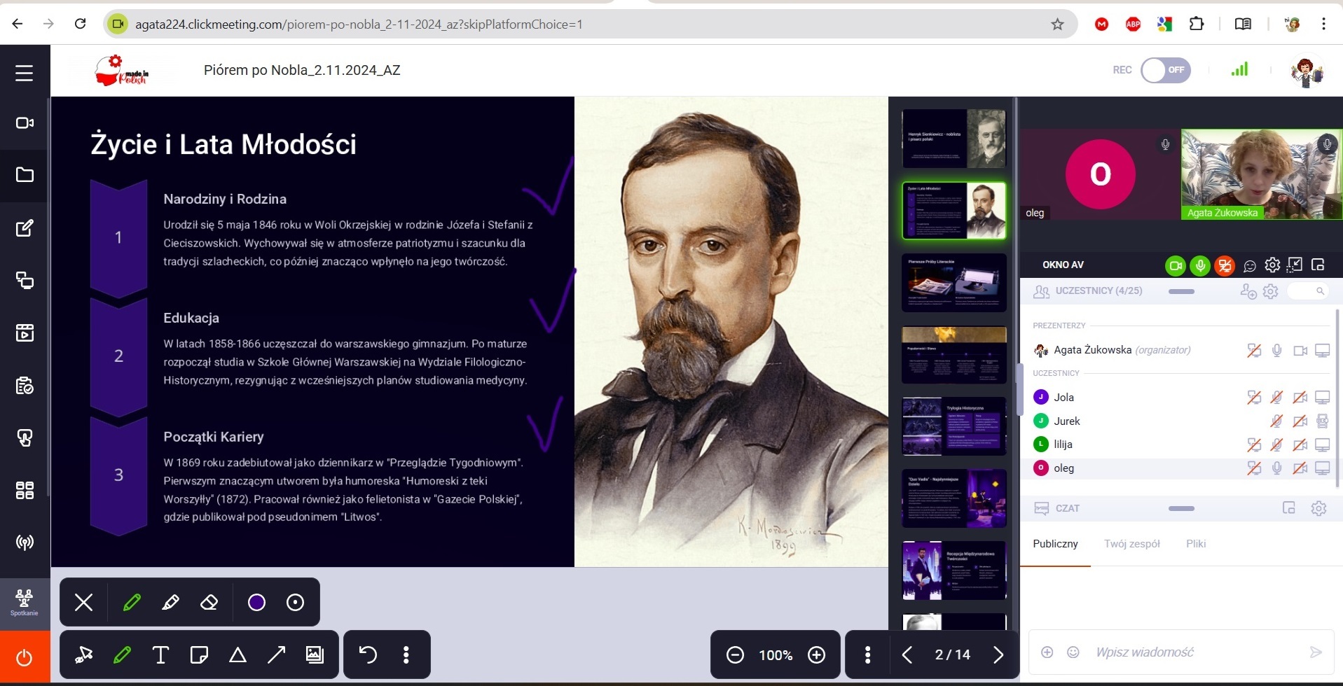The height and width of the screenshot is (686, 1343).
Task: Open AV settings gear in OKNO AV bar
Action: click(x=1272, y=265)
